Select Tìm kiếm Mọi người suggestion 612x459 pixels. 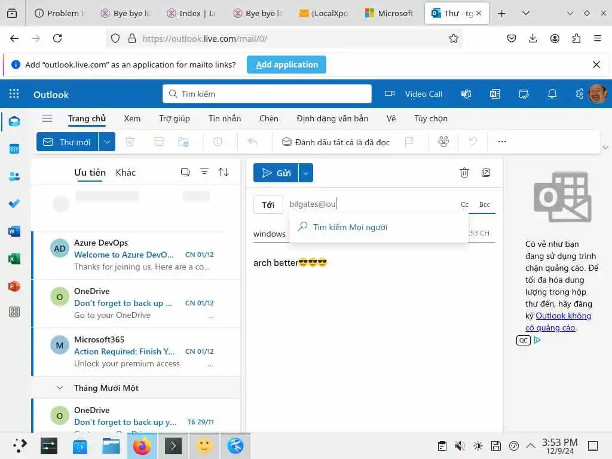pos(378,227)
